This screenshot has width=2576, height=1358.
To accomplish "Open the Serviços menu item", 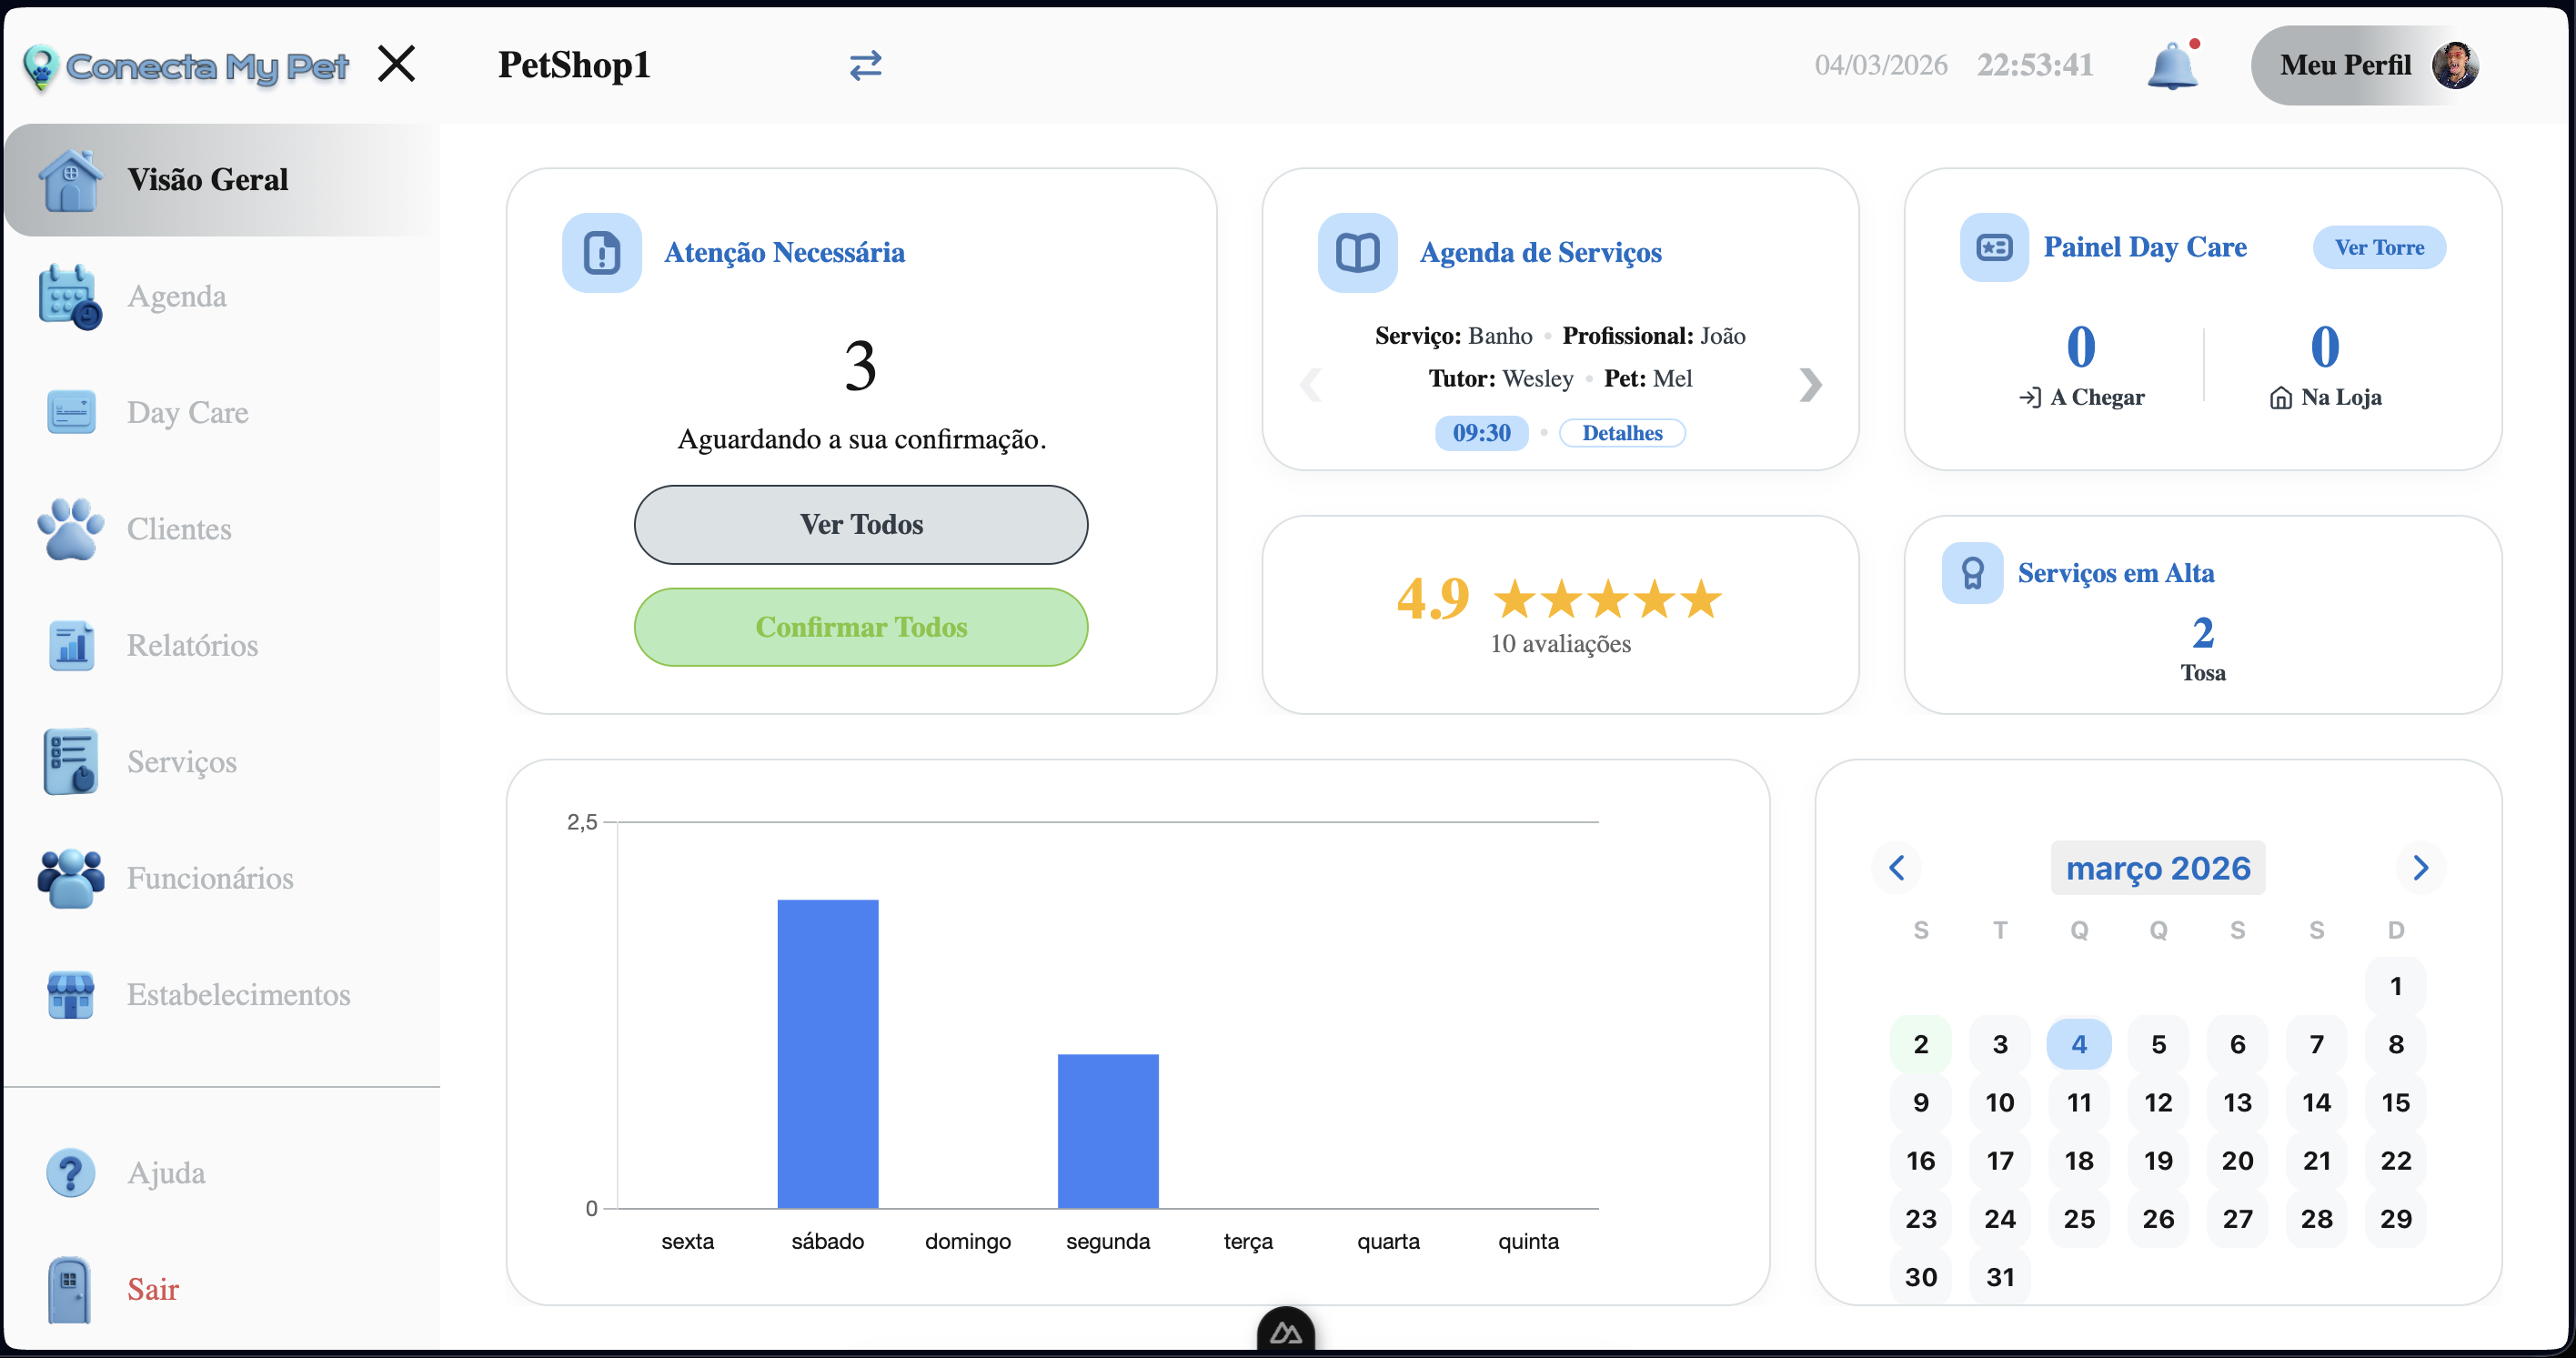I will click(x=181, y=762).
